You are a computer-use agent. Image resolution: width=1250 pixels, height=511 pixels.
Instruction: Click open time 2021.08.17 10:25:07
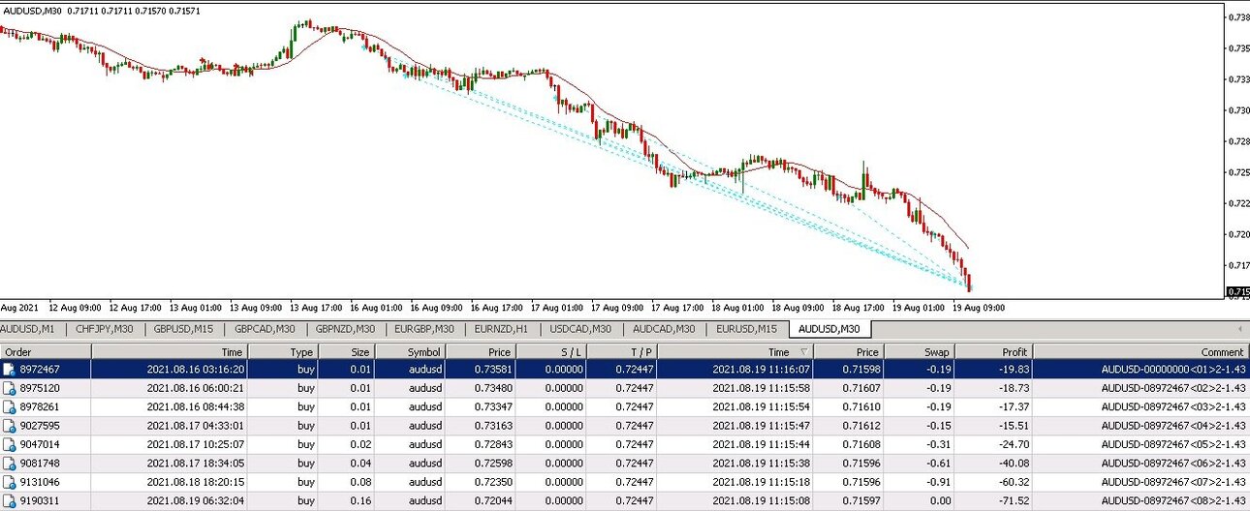point(195,444)
